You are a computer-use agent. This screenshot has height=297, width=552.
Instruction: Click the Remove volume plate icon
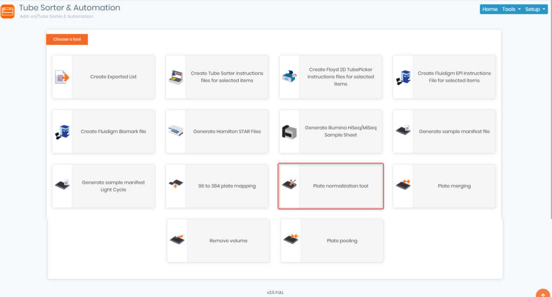pos(177,239)
